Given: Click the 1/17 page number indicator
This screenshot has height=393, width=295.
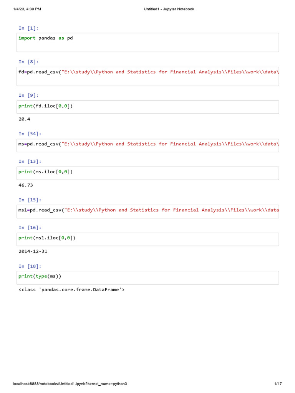Looking at the screenshot, I should pos(278,384).
